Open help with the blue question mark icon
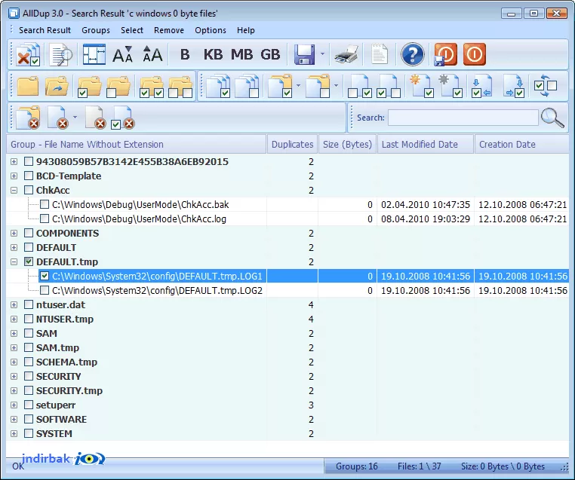 (x=412, y=54)
